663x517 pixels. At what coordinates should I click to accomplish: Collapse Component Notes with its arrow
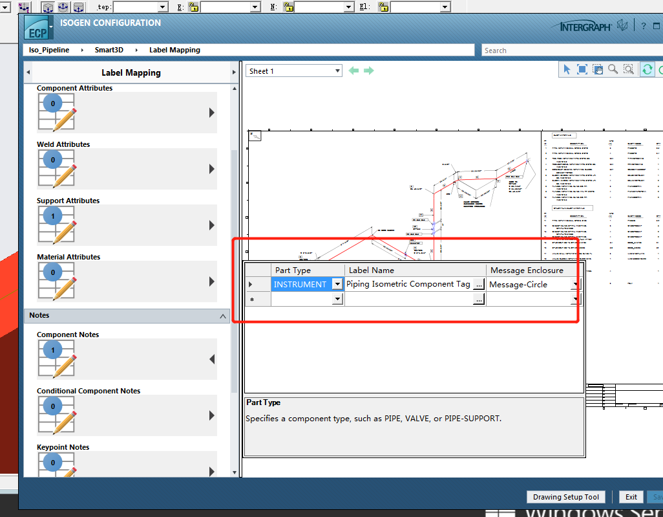212,359
